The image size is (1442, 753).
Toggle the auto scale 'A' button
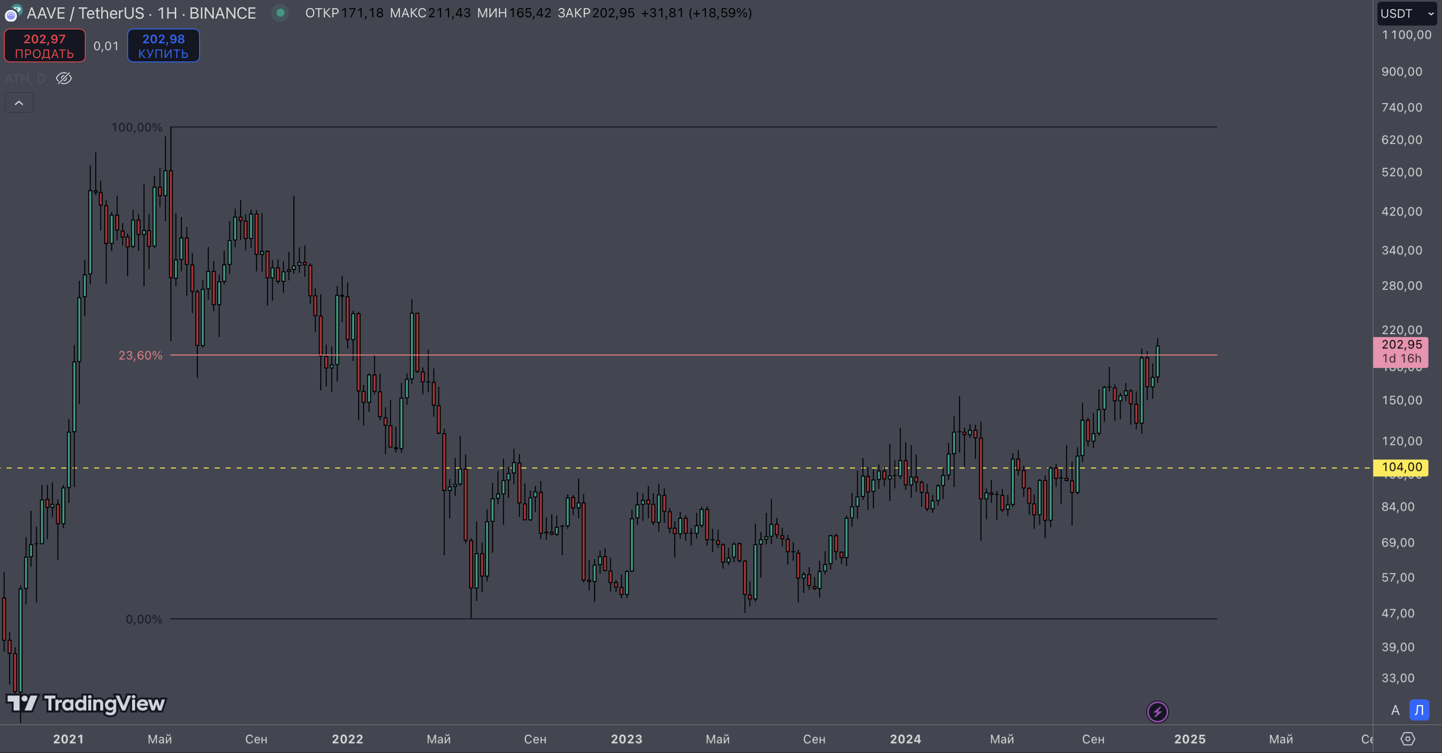tap(1395, 711)
